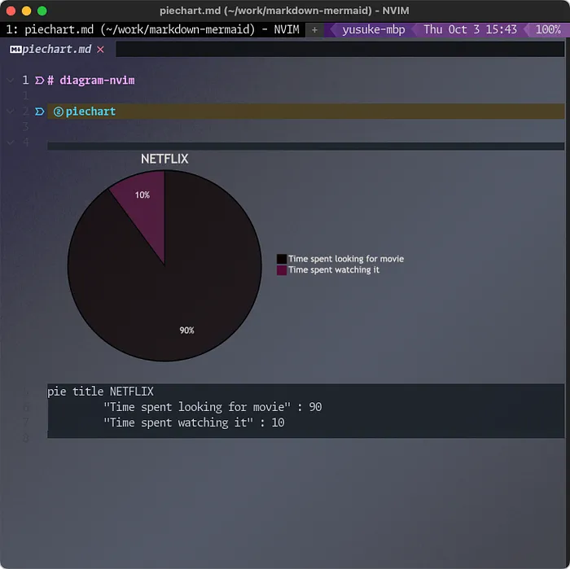Click the 90% pie slice label
570x569 pixels.
(186, 330)
